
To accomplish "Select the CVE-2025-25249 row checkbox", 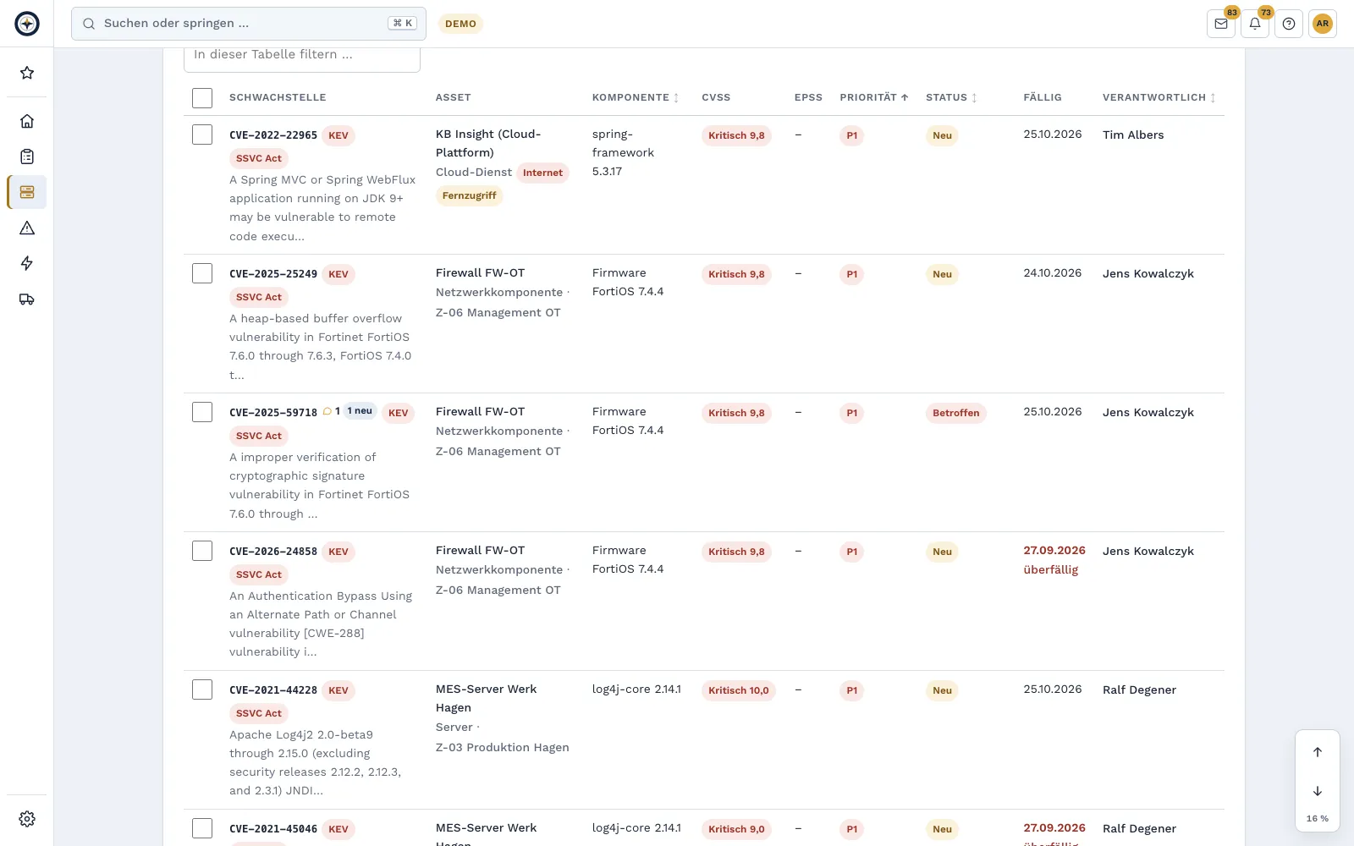I will (202, 273).
